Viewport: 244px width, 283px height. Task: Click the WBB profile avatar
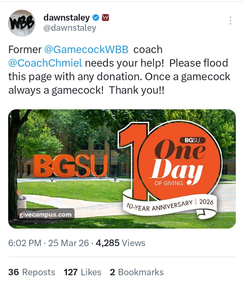point(22,23)
